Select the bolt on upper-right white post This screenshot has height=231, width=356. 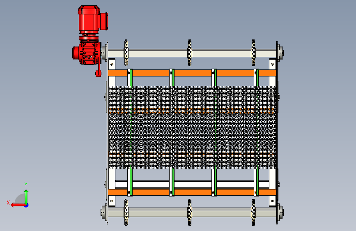point(273,65)
